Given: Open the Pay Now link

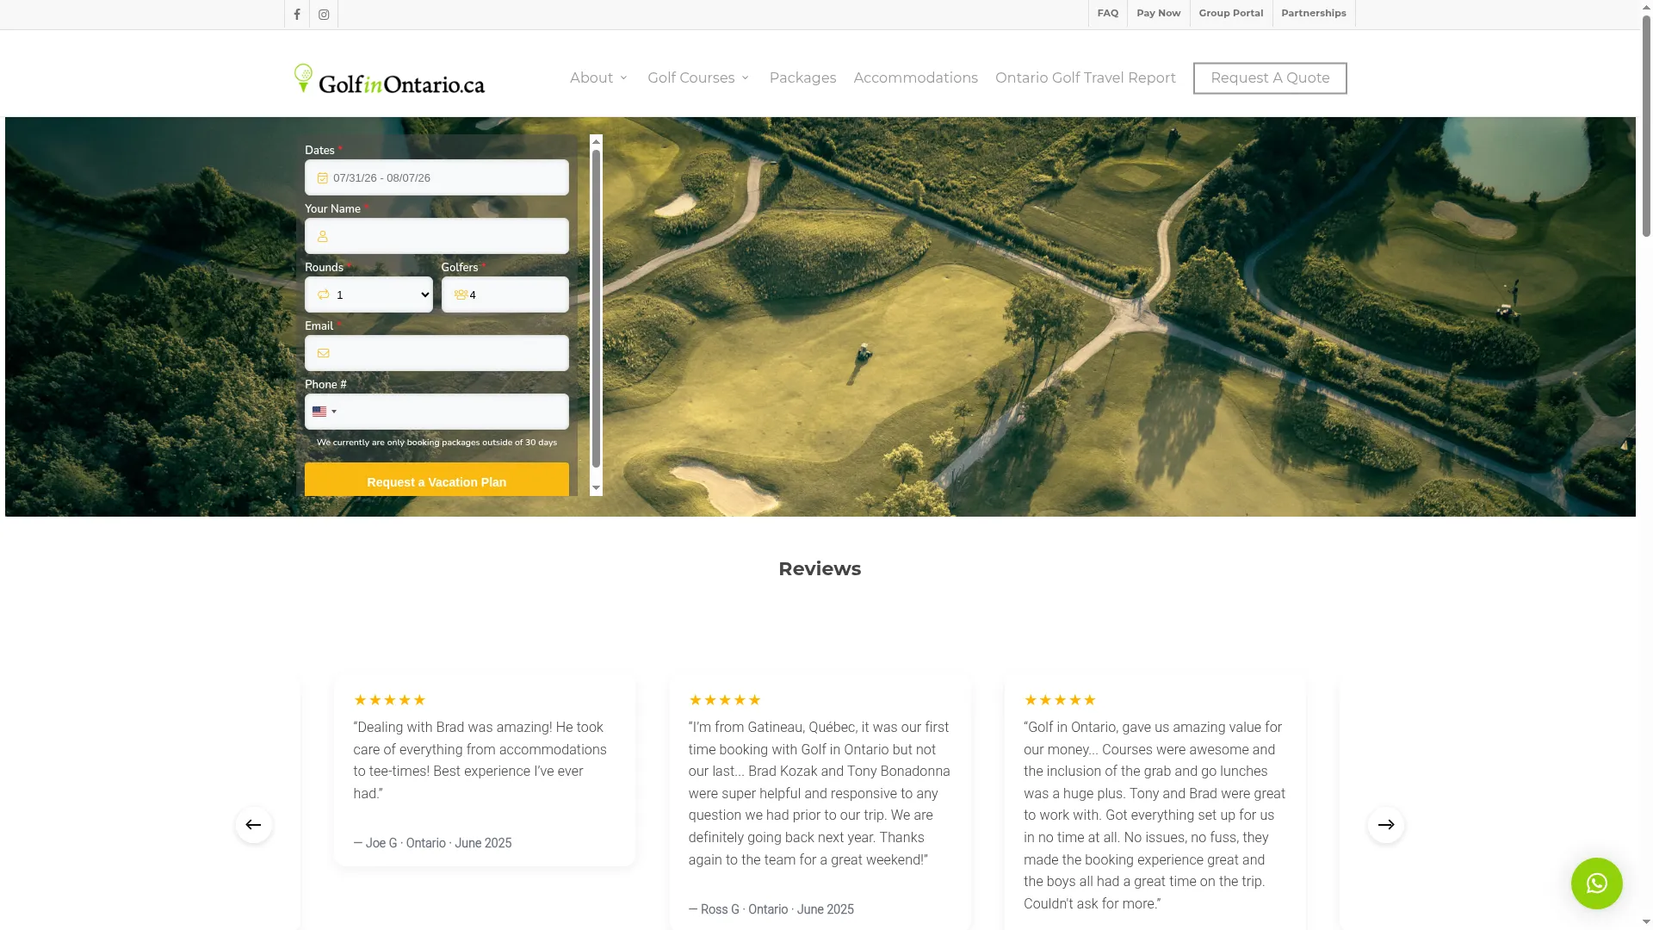Looking at the screenshot, I should (x=1159, y=13).
